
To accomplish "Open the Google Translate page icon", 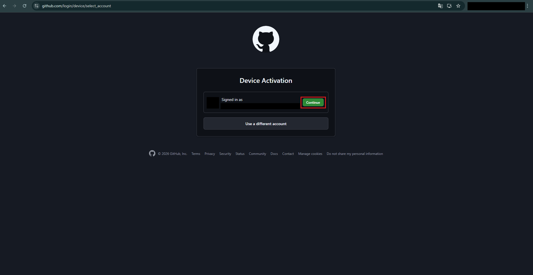I will click(x=440, y=6).
